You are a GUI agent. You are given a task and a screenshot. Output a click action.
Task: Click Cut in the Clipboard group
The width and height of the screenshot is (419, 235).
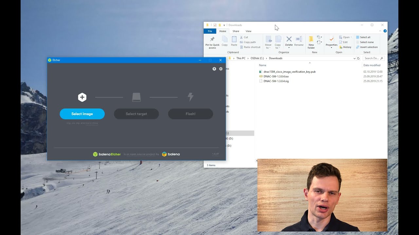point(244,37)
